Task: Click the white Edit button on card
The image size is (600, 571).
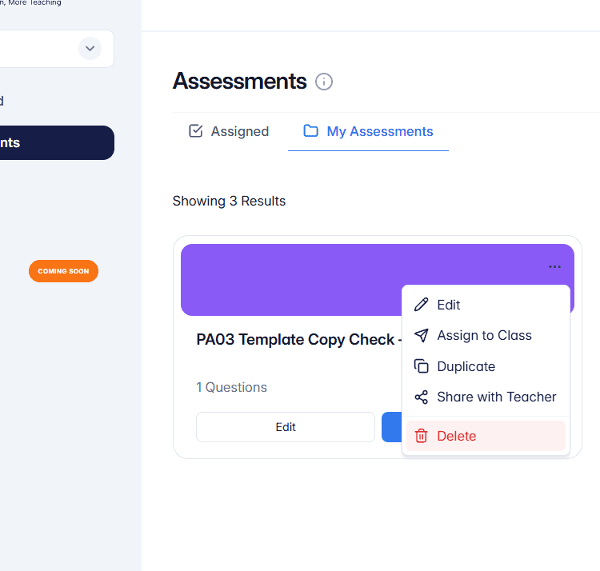Action: (286, 427)
